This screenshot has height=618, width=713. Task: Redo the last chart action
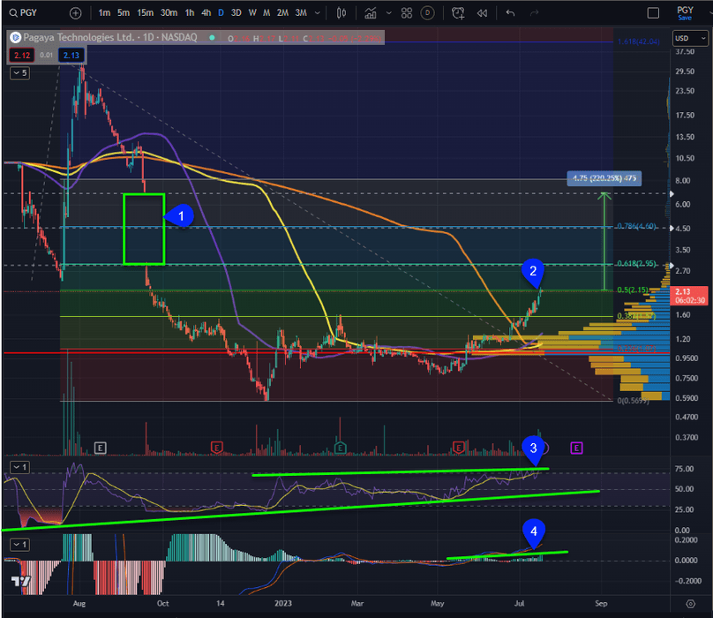(x=536, y=13)
